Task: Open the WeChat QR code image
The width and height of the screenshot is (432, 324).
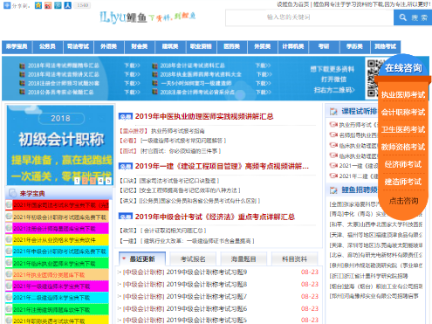Action: pyautogui.click(x=374, y=78)
